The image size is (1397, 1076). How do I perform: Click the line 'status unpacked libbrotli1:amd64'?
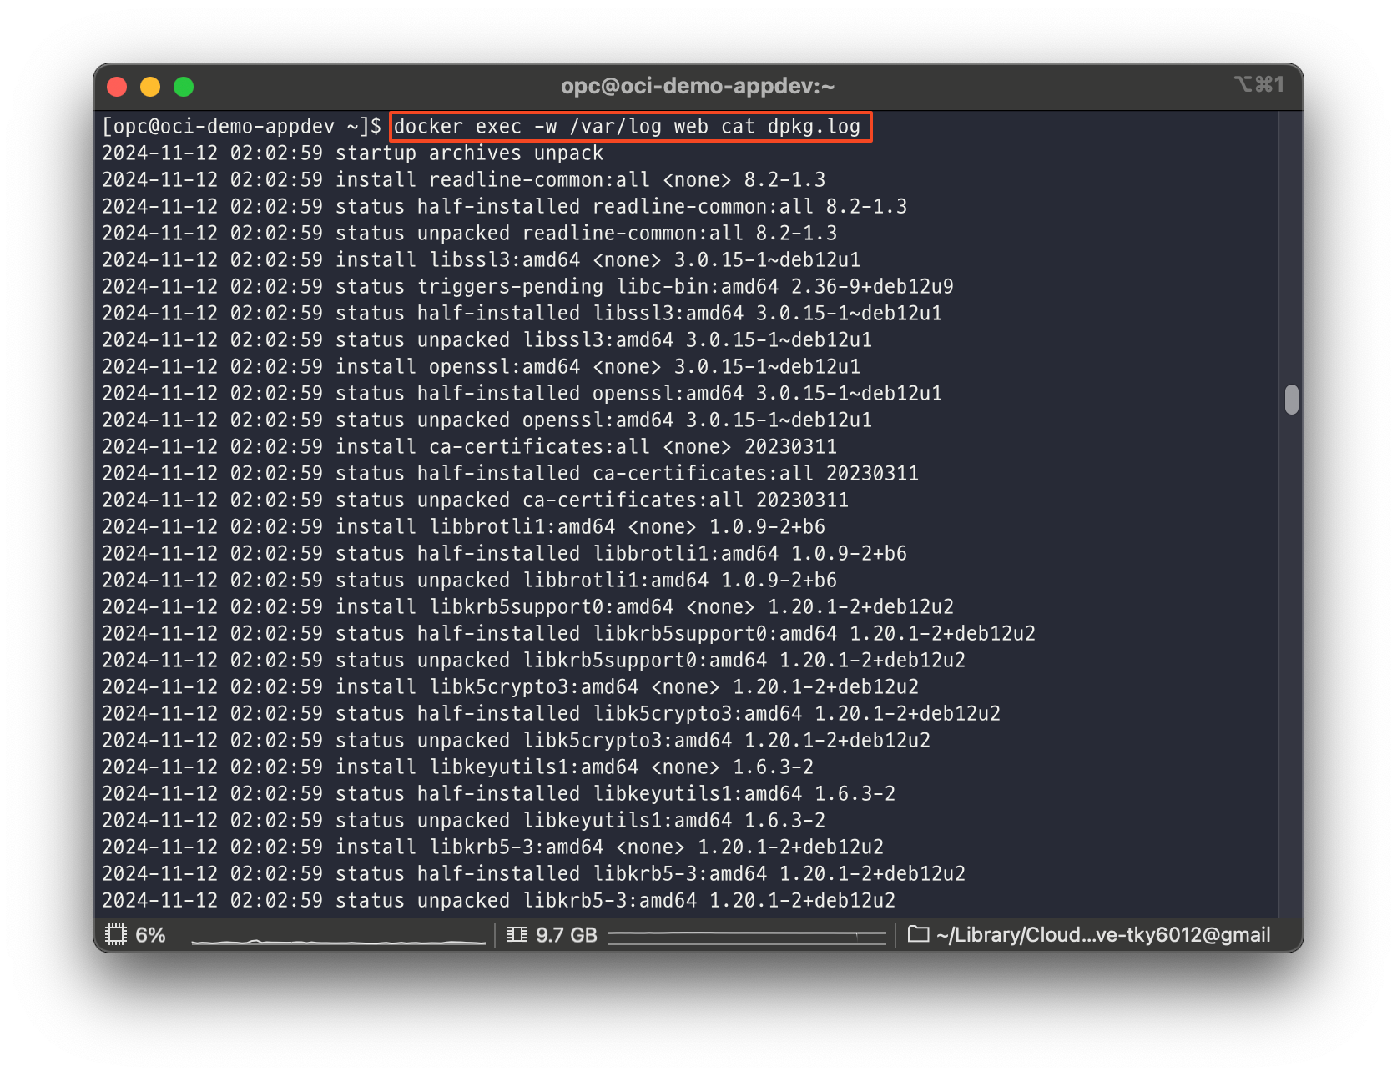coord(470,581)
